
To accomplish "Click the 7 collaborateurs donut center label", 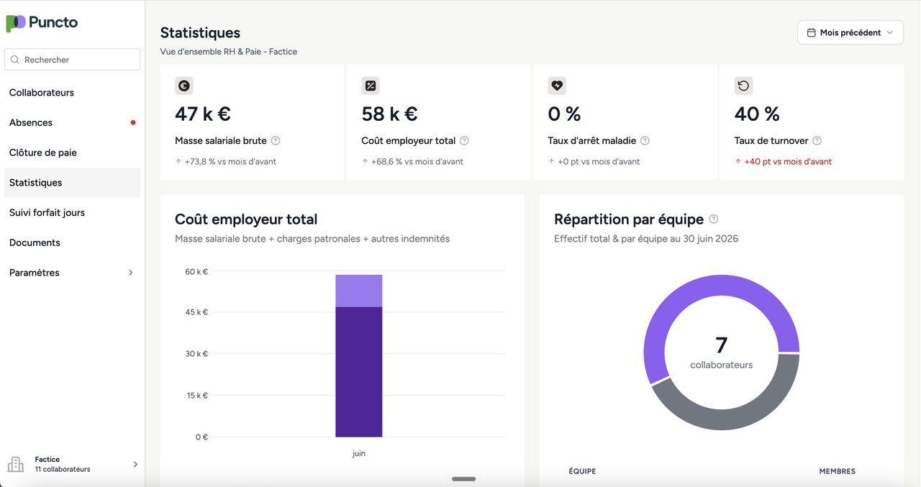I will [722, 352].
